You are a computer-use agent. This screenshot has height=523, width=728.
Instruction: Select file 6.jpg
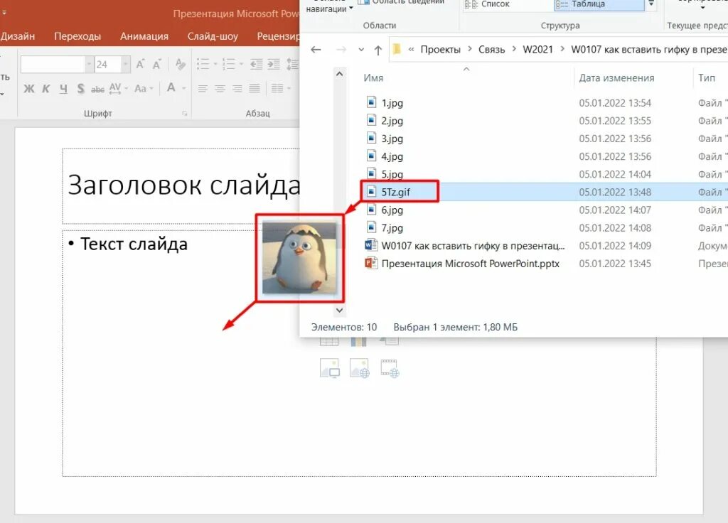[392, 210]
